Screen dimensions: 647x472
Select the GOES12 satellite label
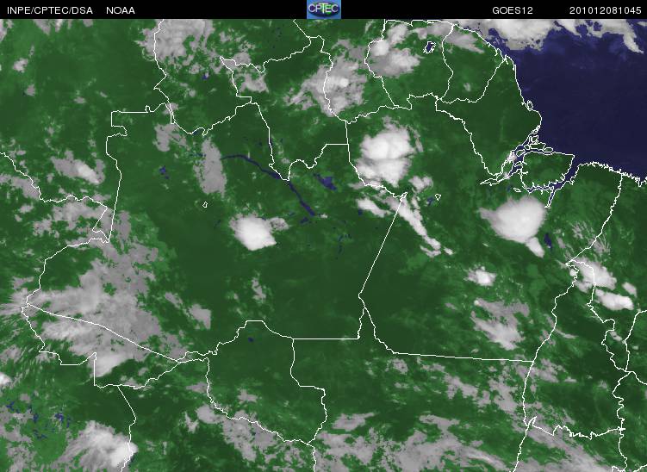point(513,10)
